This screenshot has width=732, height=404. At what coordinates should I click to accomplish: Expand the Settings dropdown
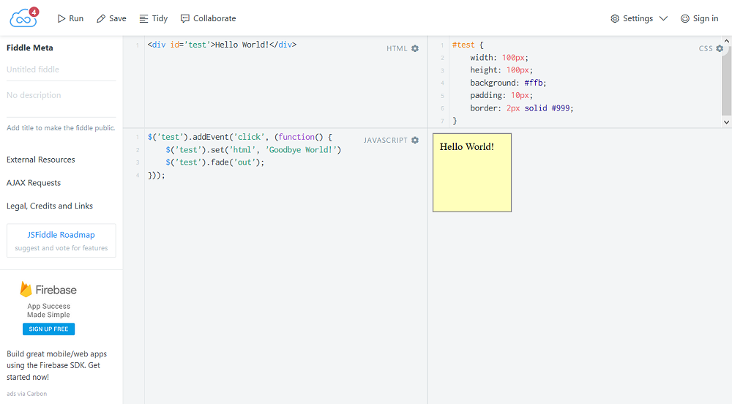(639, 18)
